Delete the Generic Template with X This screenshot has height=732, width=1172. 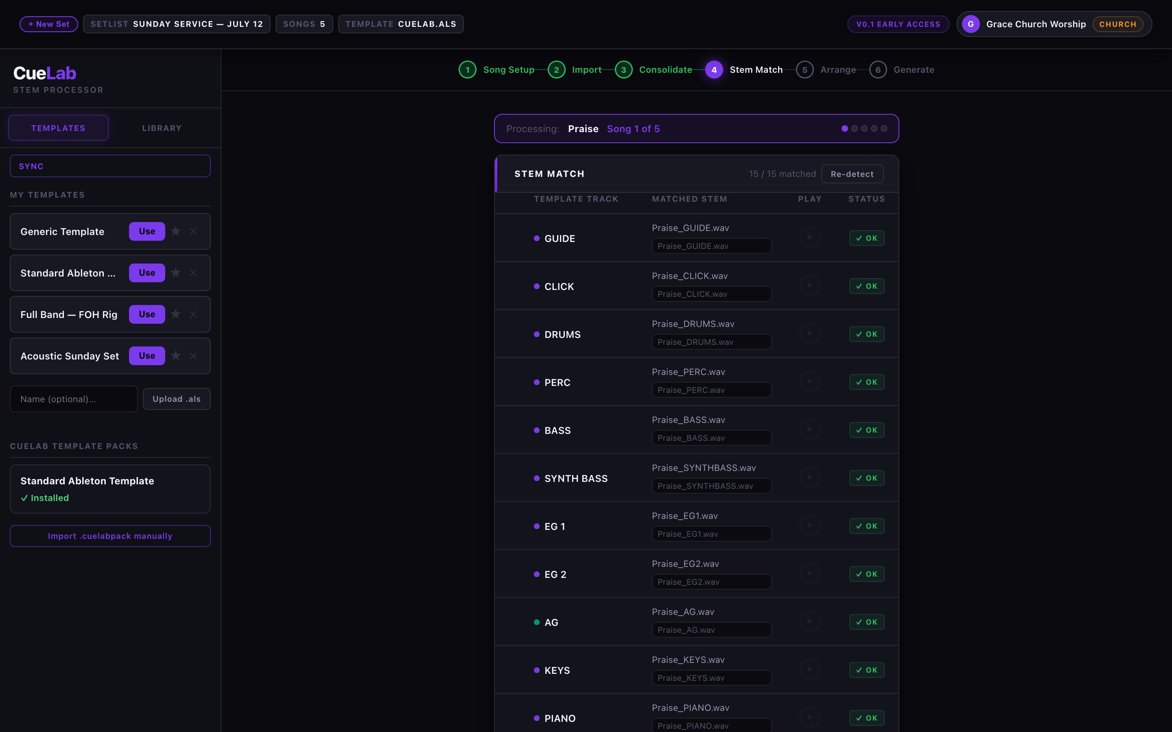193,231
